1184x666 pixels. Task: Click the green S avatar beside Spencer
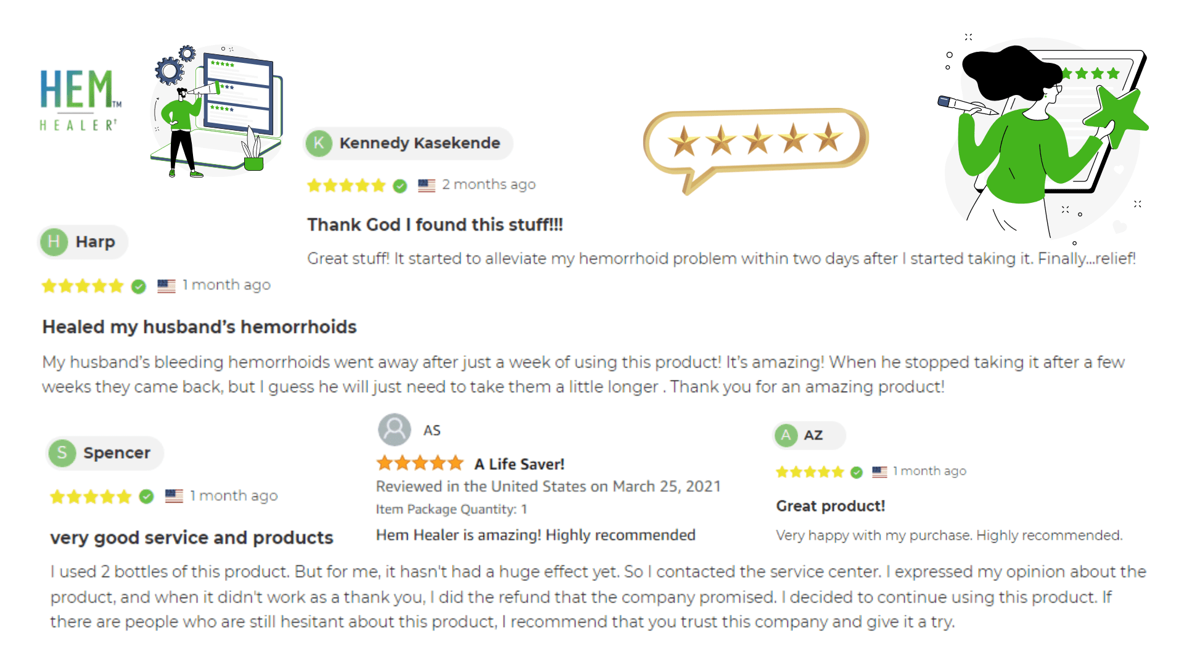pyautogui.click(x=62, y=453)
